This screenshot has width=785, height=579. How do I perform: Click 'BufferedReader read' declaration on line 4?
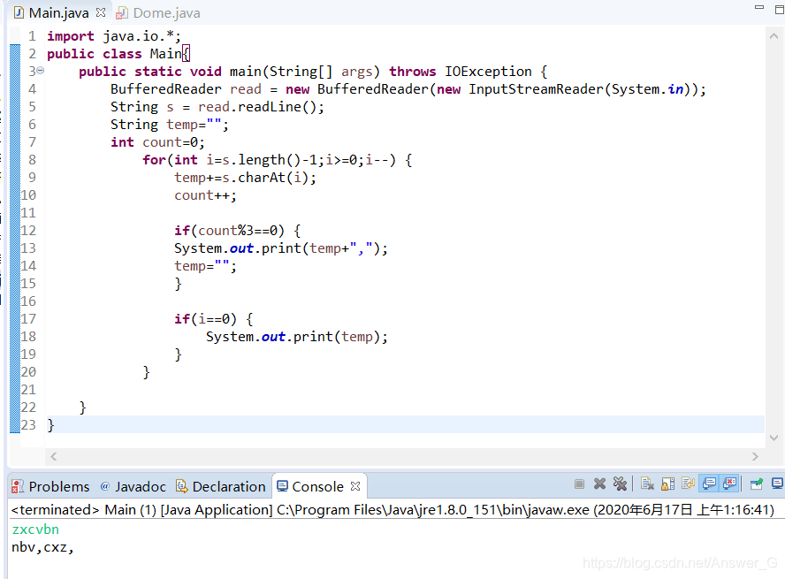pyautogui.click(x=186, y=89)
